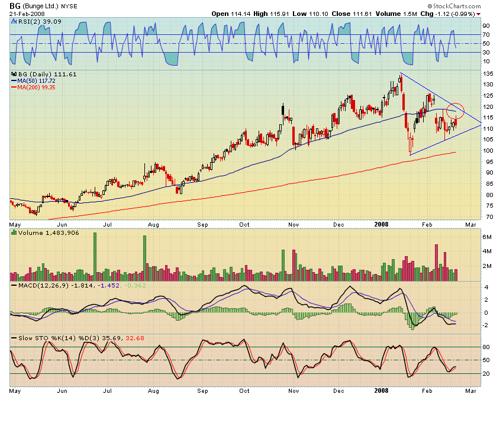Image resolution: width=503 pixels, height=439 pixels.
Task: Click the NYSE exchange label
Action: [69, 7]
